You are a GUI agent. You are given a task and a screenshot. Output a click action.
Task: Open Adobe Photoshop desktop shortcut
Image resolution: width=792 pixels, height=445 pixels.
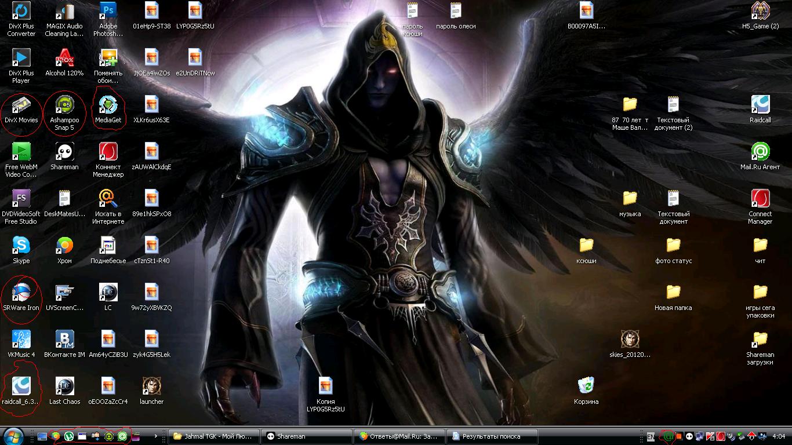click(108, 19)
